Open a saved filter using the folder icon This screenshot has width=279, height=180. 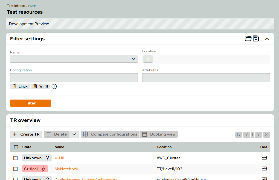(248, 38)
